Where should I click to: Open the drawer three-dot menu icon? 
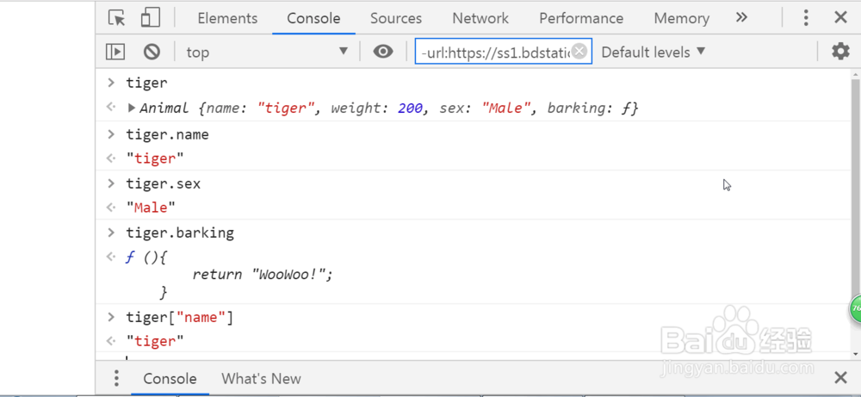tap(116, 378)
